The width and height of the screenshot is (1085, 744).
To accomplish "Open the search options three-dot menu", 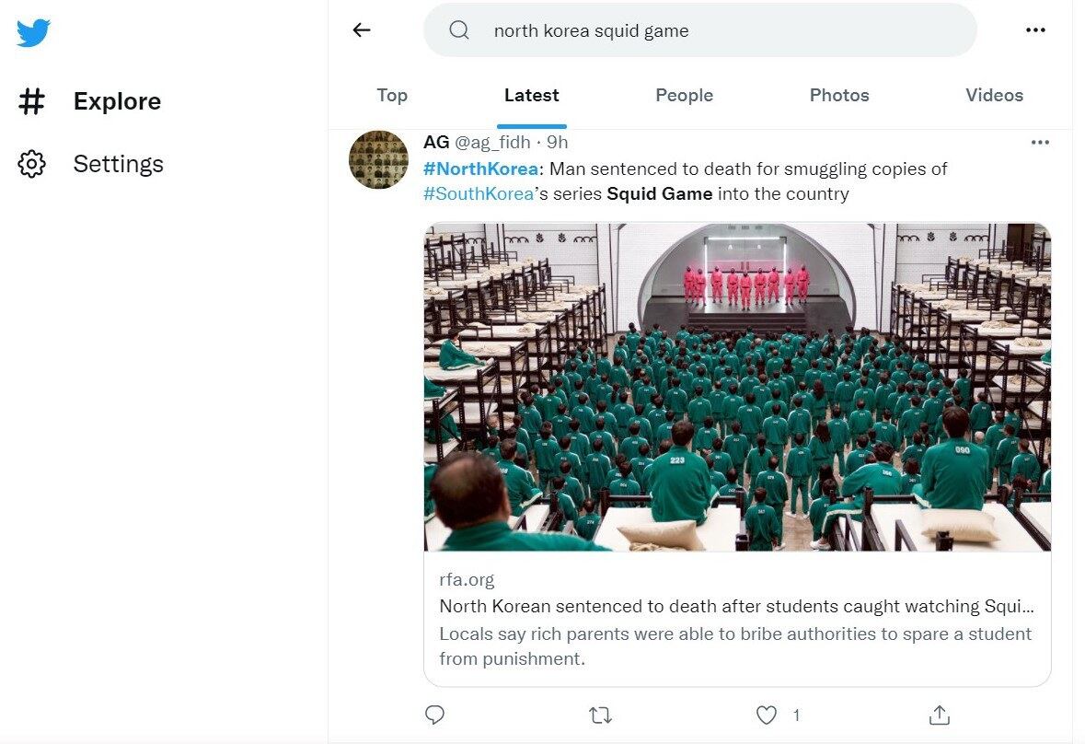I will click(x=1035, y=30).
